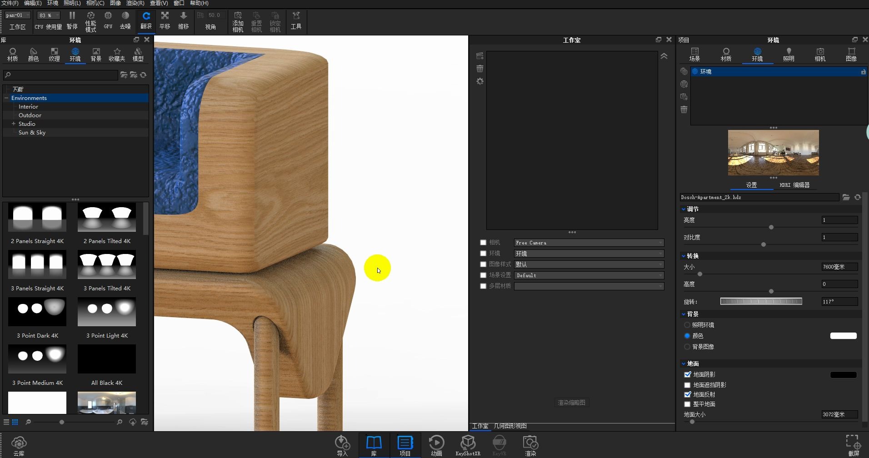Open the Free Camera dropdown
Screen dimensions: 869x458
[x=589, y=243]
